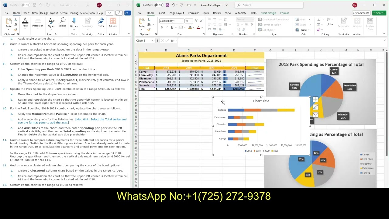389x219 pixels.
Task: Open the Draw tab in Word
Action: coord(35,13)
